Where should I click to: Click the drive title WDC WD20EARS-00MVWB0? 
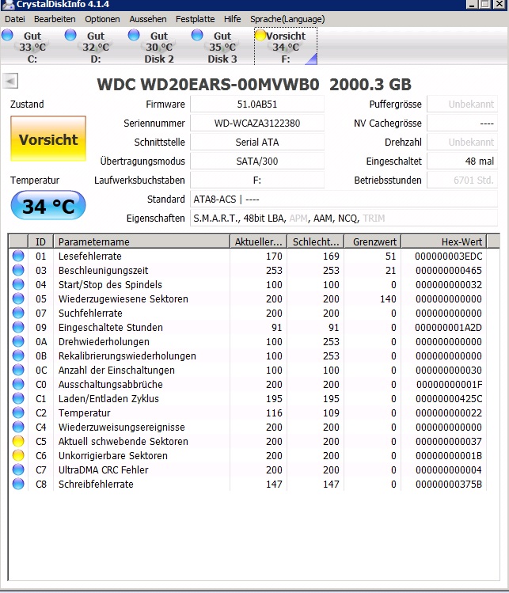click(x=208, y=85)
